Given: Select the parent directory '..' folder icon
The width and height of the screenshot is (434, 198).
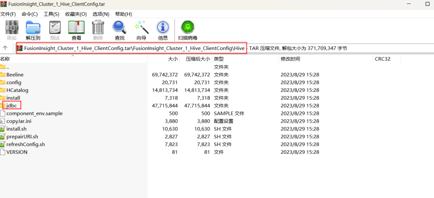Looking at the screenshot, I should [3, 67].
